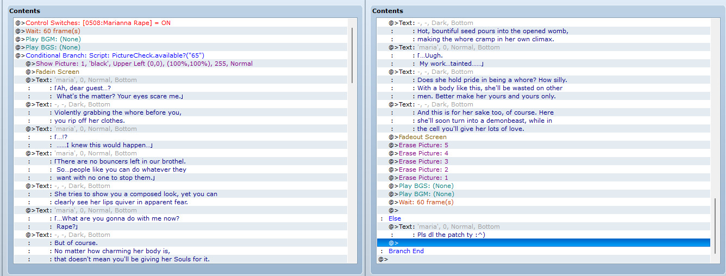This screenshot has height=276, width=726.
Task: Select the Erase Picture: 1 row
Action: pyautogui.click(x=543, y=178)
